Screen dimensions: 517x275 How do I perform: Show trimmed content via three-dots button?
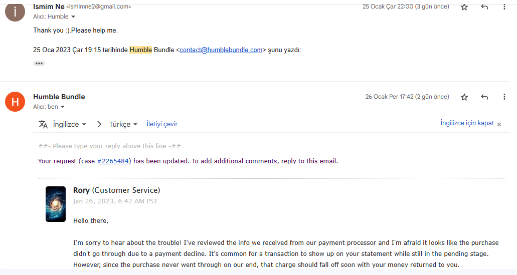click(x=39, y=64)
